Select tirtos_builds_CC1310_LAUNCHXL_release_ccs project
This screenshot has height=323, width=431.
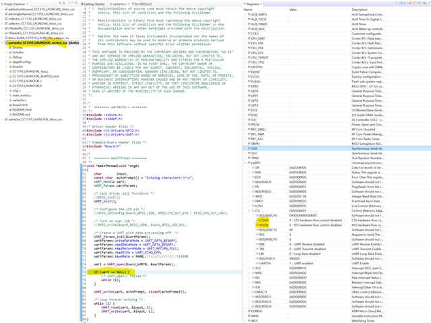tap(38, 38)
